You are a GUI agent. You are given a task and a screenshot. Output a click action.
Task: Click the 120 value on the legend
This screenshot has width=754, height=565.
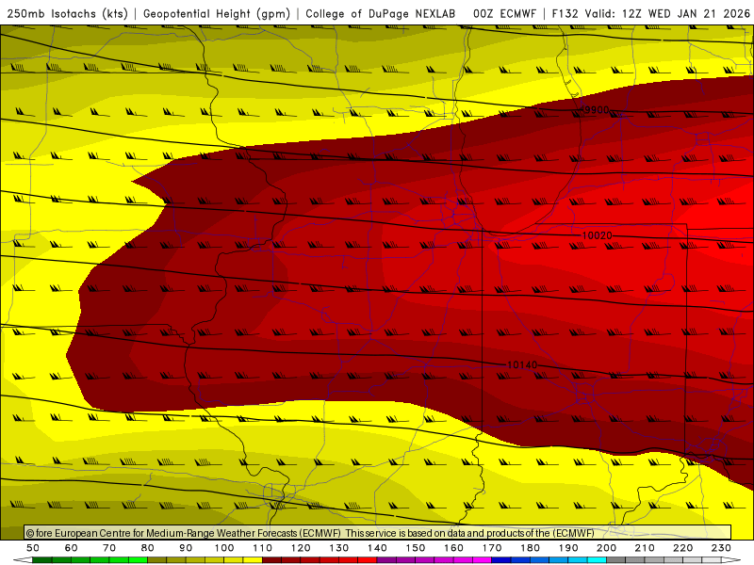coord(301,548)
